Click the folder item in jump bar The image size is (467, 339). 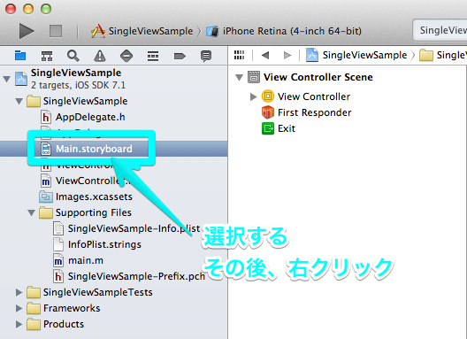coord(442,55)
